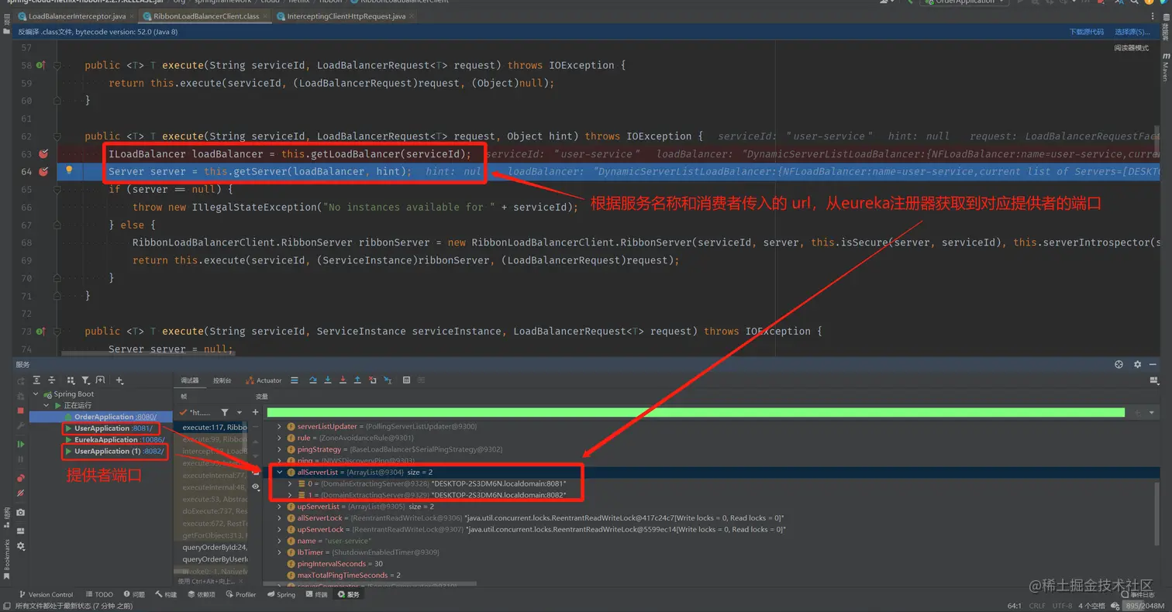Click add service plus in Services toolbar

[119, 380]
